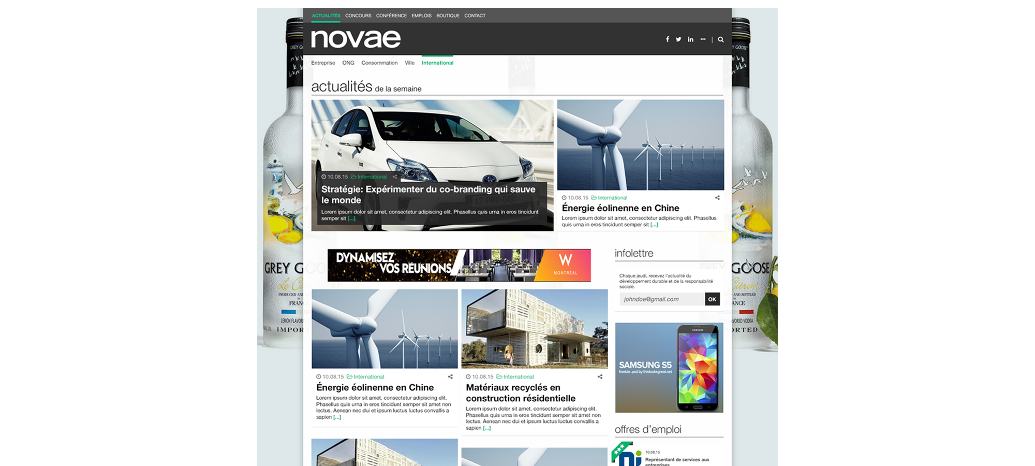Screen dimensions: 1035x466
Task: Click the offres d'emploi section heading
Action: click(x=648, y=429)
